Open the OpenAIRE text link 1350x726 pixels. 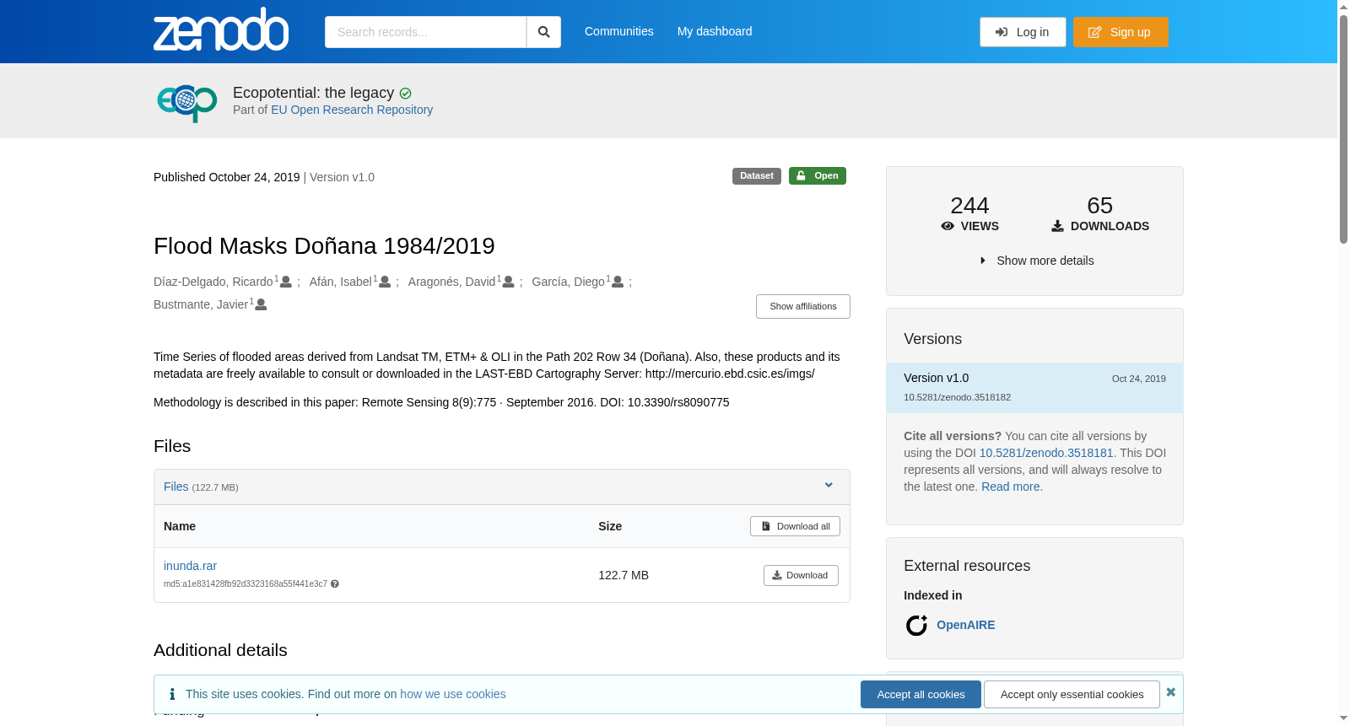[x=965, y=625]
